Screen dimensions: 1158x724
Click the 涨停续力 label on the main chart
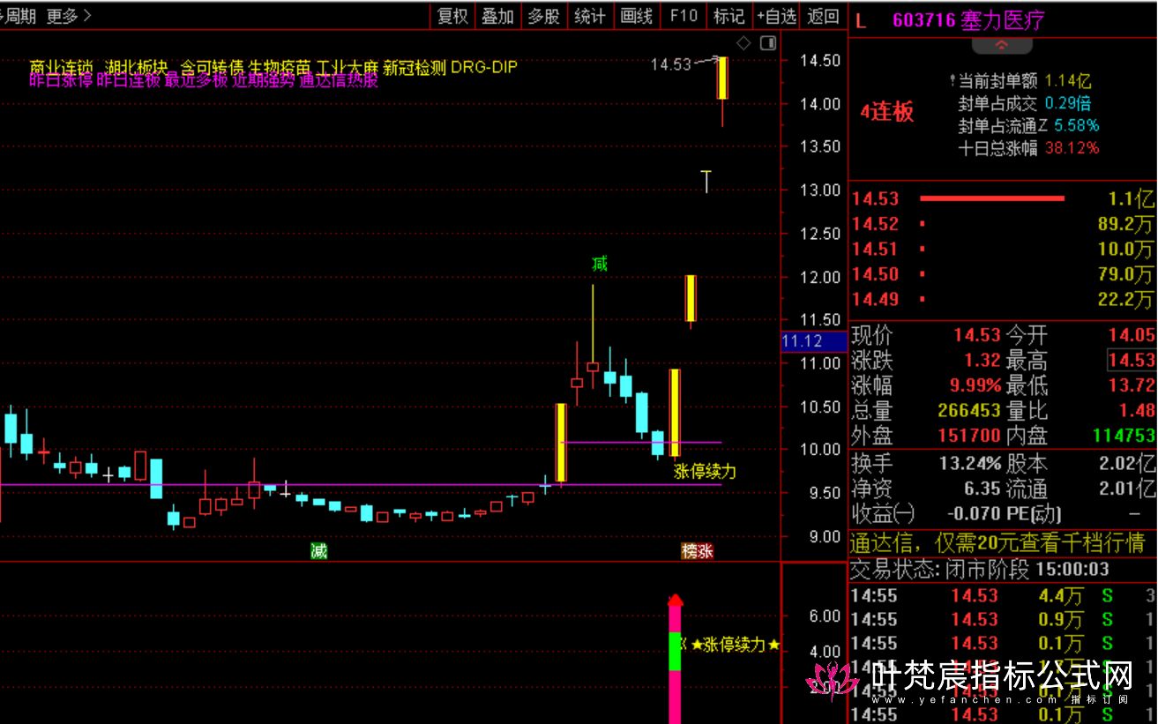click(x=705, y=472)
